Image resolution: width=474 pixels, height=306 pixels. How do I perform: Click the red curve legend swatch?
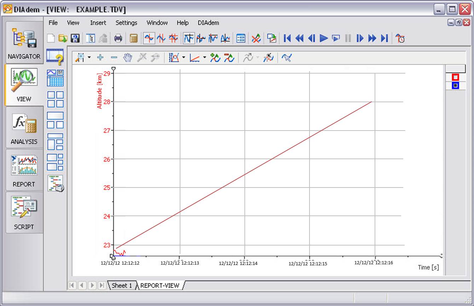click(455, 77)
